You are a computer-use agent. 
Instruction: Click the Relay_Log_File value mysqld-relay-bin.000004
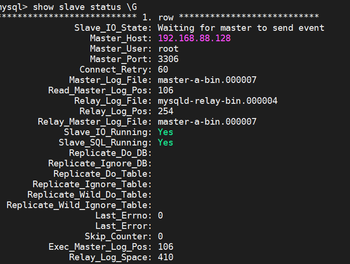click(x=218, y=101)
